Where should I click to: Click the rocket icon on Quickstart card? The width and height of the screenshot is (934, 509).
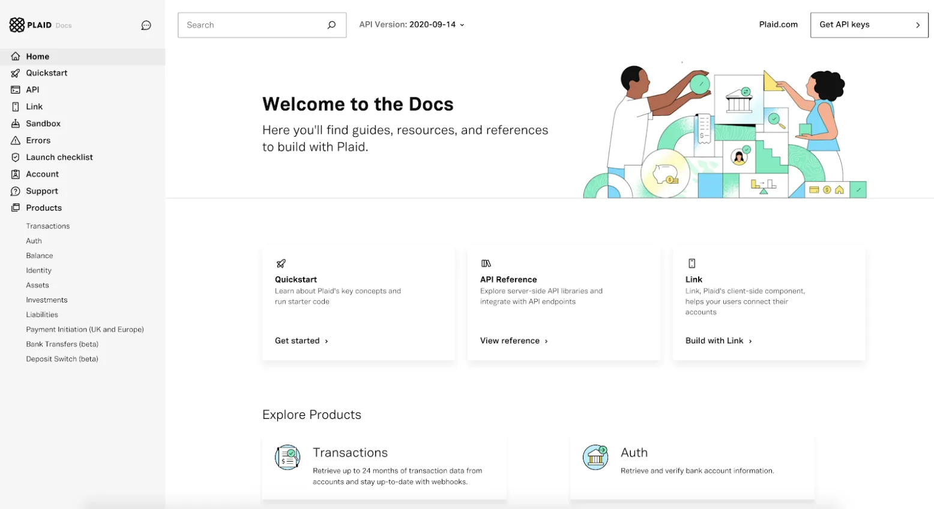click(281, 264)
